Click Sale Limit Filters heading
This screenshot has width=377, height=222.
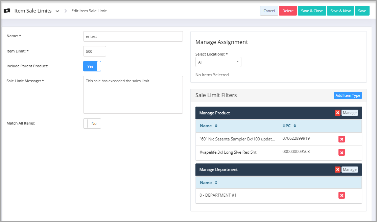point(216,95)
